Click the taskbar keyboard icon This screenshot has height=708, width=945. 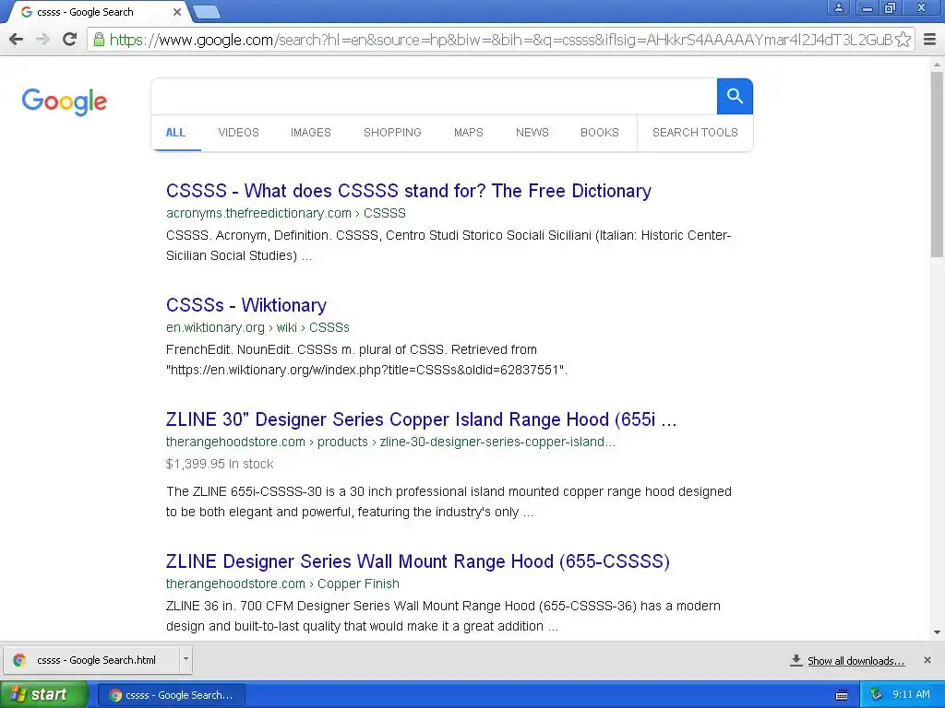click(x=842, y=695)
